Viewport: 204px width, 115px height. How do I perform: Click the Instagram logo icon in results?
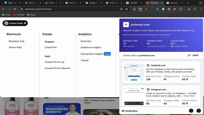pyautogui.click(x=148, y=89)
